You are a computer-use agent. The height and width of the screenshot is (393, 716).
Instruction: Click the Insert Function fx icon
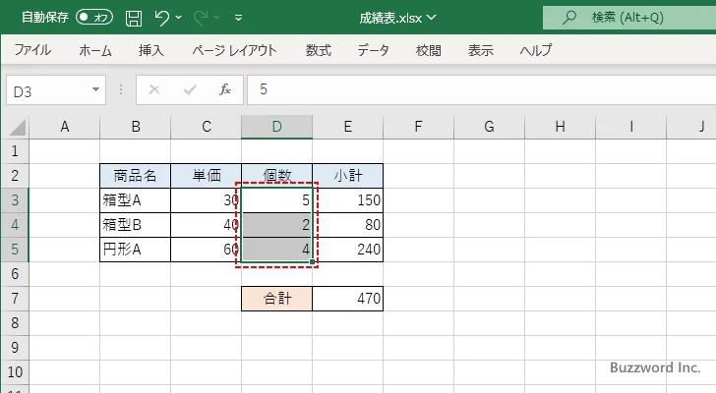click(225, 89)
